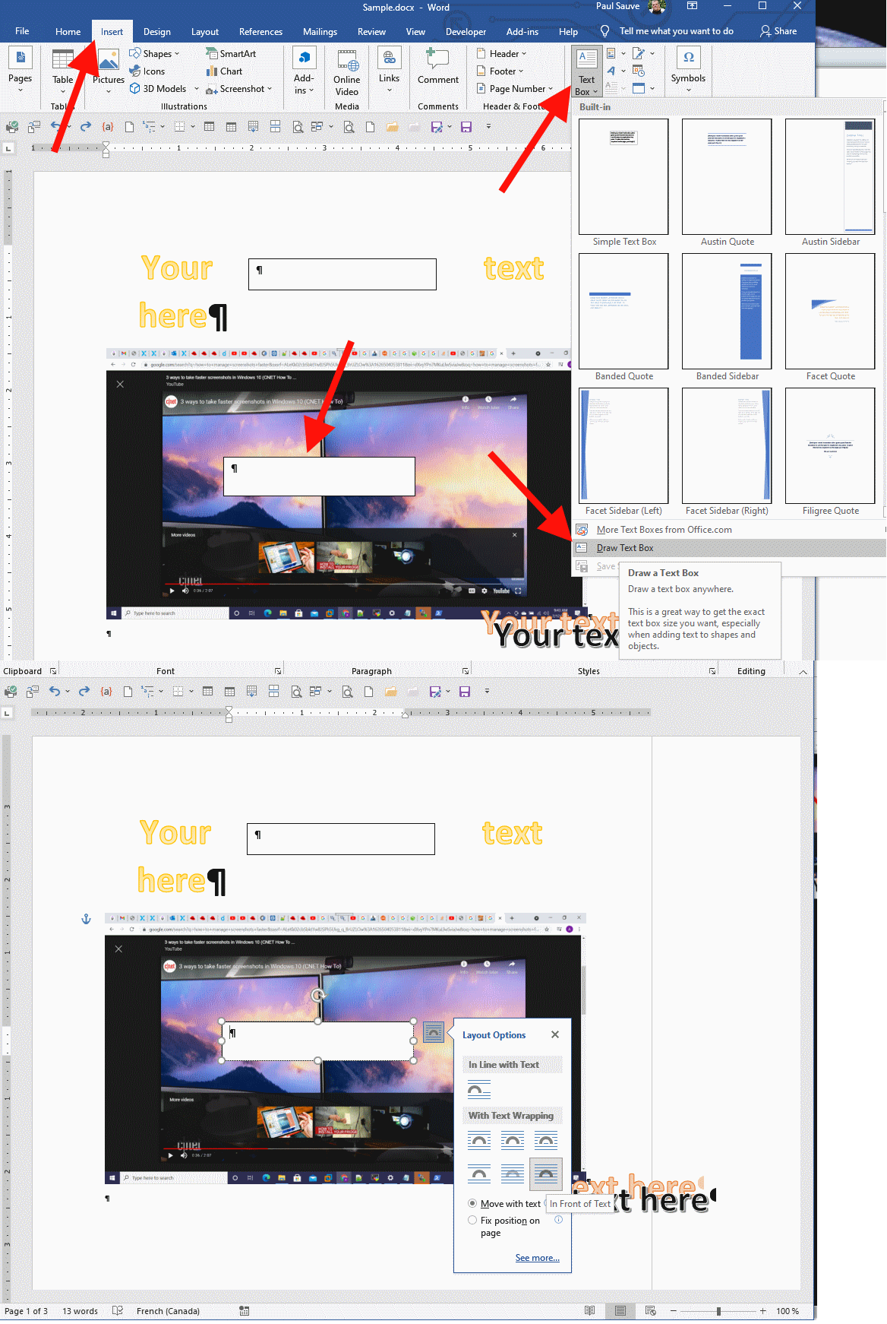The image size is (887, 1324).
Task: Click the See more... link
Action: 537,1258
